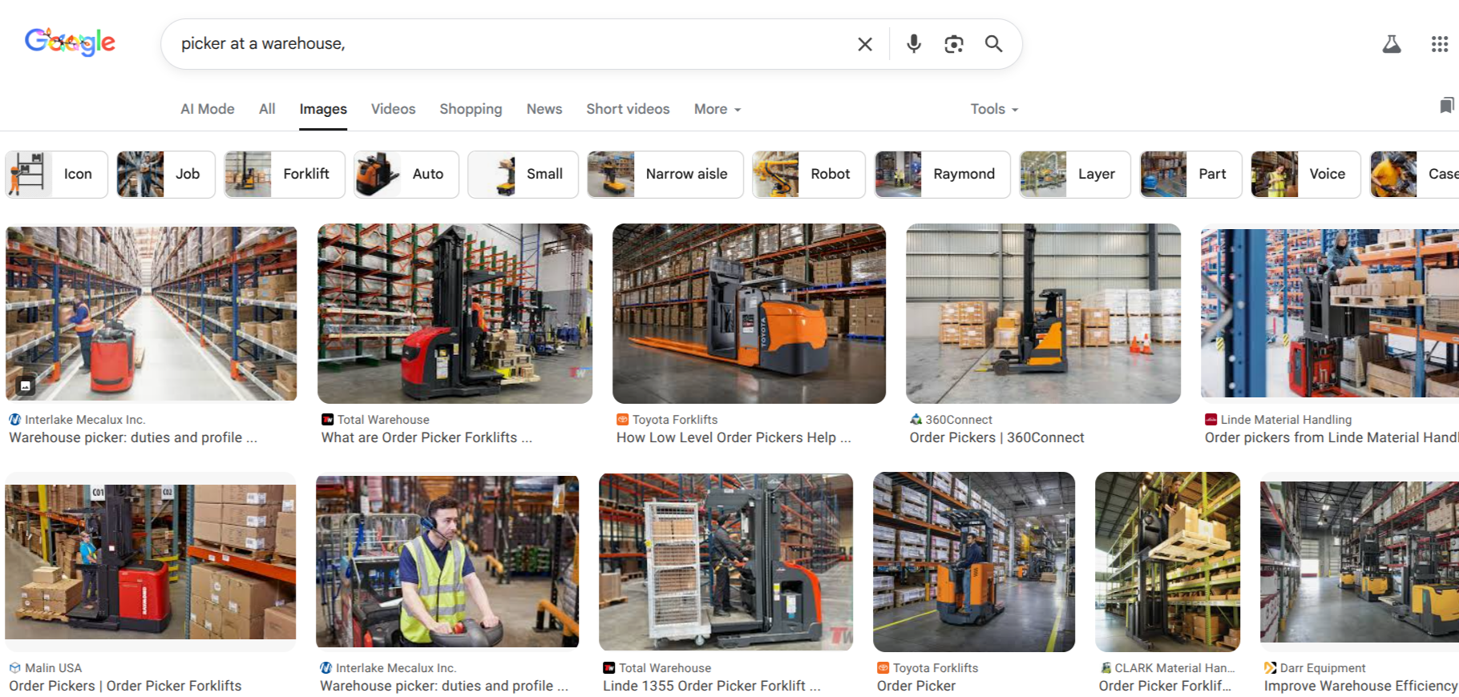Open 'Order Pickers | Order Picker Forklifts' link
The image size is (1459, 697).
[x=125, y=686]
